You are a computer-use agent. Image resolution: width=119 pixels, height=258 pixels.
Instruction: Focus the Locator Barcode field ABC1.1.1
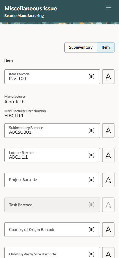pos(52,155)
